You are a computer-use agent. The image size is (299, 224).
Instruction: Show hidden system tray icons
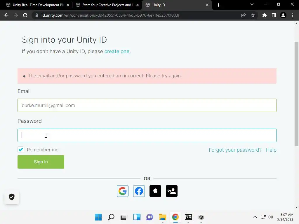tap(255, 217)
